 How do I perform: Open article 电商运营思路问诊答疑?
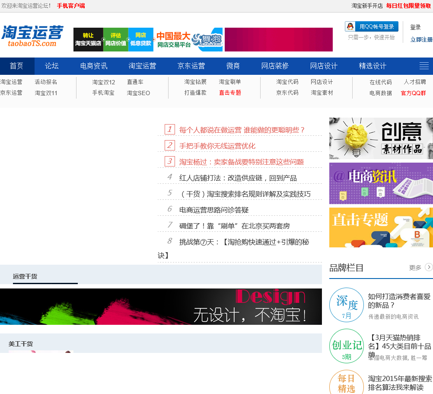tap(214, 210)
